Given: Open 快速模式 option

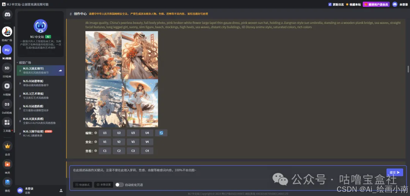Looking at the screenshot, I should click(x=83, y=185).
